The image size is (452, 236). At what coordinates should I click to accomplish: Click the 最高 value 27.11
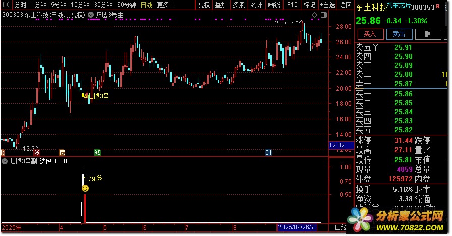point(403,150)
